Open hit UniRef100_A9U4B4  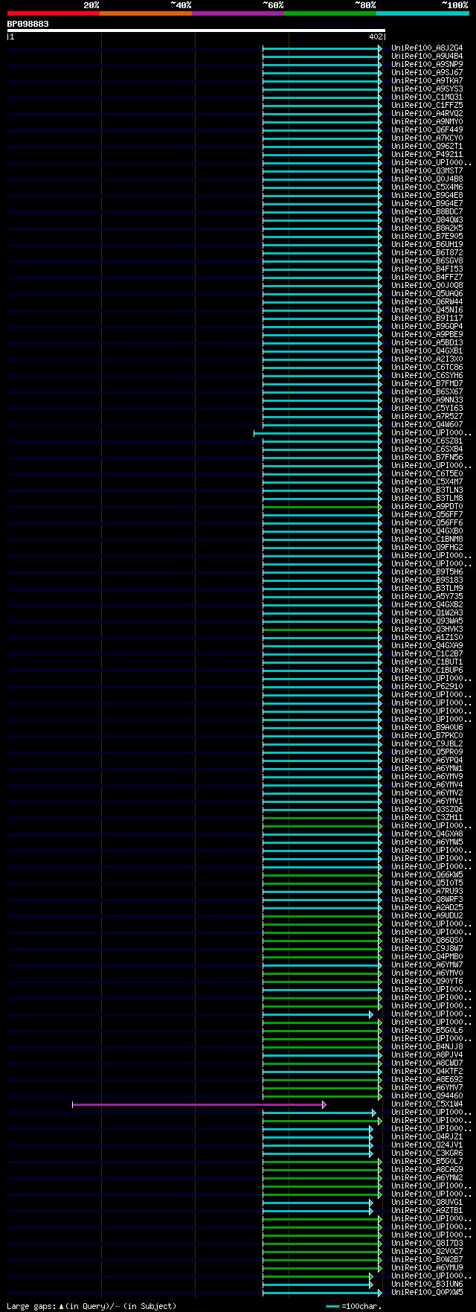click(x=427, y=57)
